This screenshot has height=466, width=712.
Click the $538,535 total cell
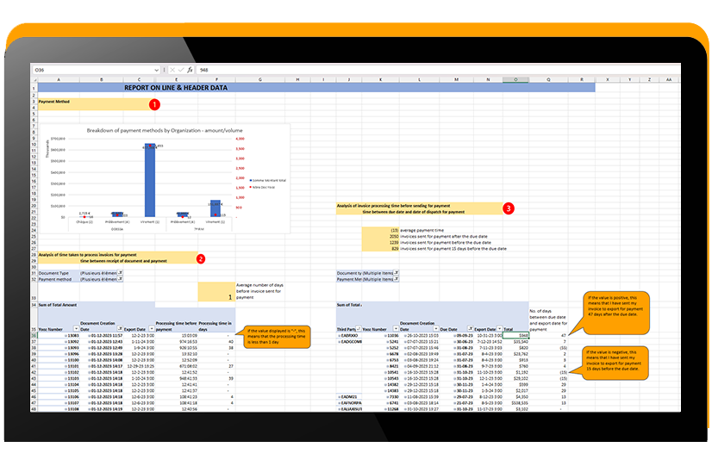[515, 403]
